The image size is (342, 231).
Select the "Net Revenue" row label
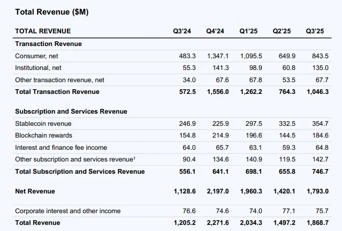click(x=35, y=191)
